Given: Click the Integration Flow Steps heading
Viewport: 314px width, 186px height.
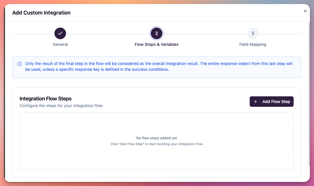Looking at the screenshot, I should (x=45, y=99).
